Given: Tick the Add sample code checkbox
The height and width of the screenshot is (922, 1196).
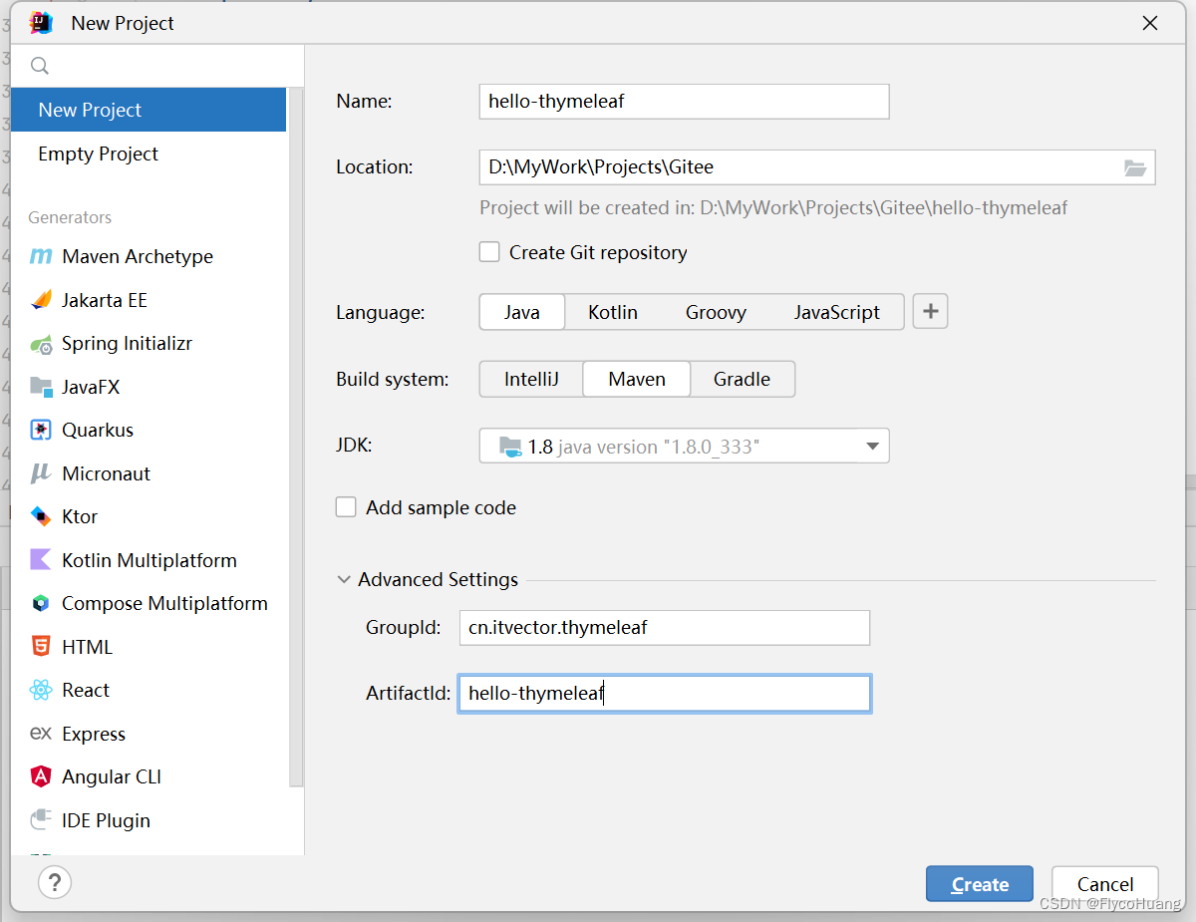Looking at the screenshot, I should (346, 507).
